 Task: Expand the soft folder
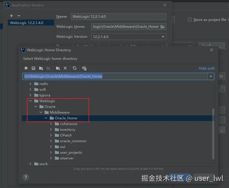tap(30, 89)
